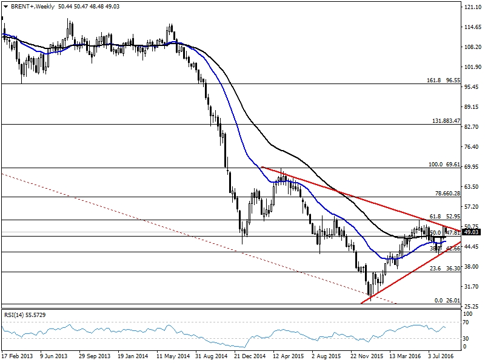The width and height of the screenshot is (485, 363).
Task: Click the 114.65 price axis label
Action: coord(473,27)
